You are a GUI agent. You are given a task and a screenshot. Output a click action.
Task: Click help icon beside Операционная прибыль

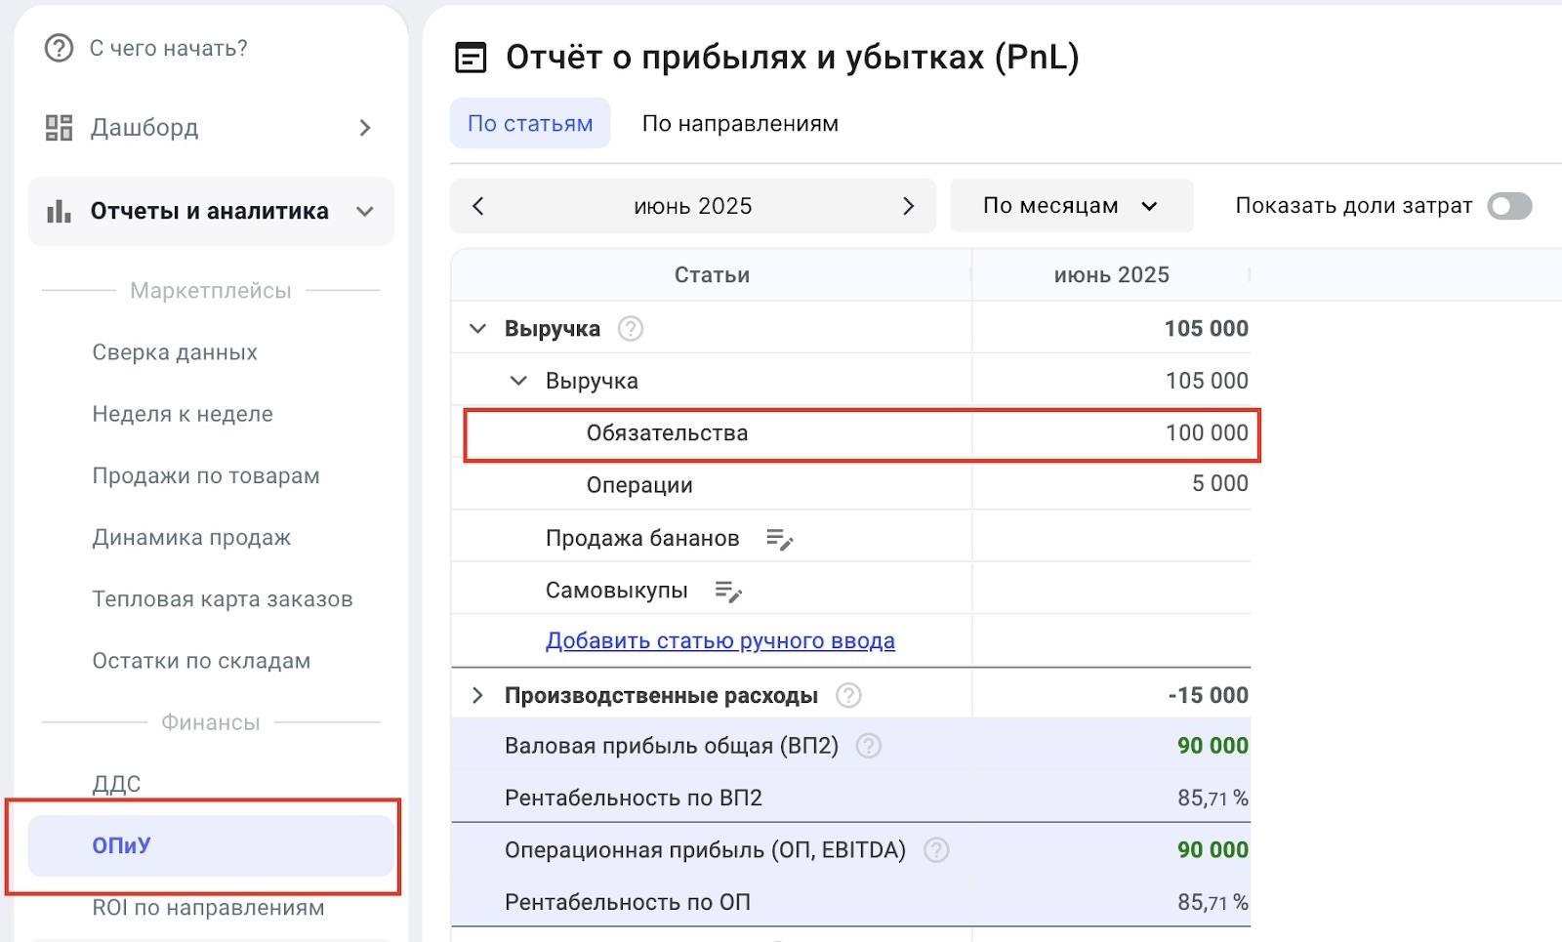pos(935,850)
